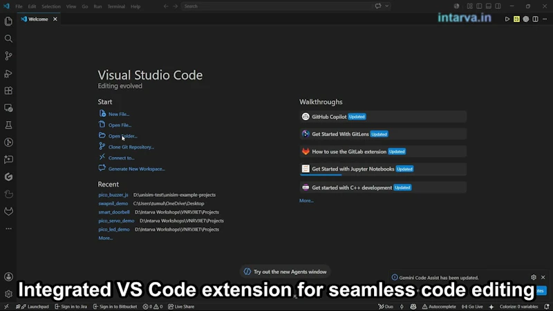Screen dimensions: 553x311
Task: Open the Copilot status icon in status bar
Action: coord(413,307)
